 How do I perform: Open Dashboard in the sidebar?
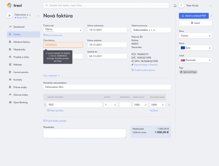pyautogui.click(x=19, y=27)
